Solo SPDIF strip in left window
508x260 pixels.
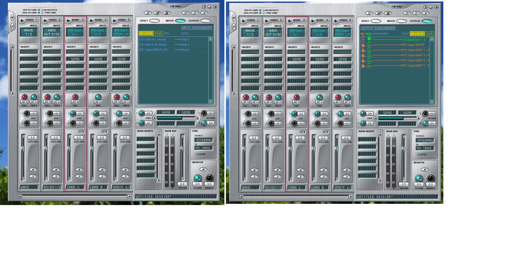125,176
